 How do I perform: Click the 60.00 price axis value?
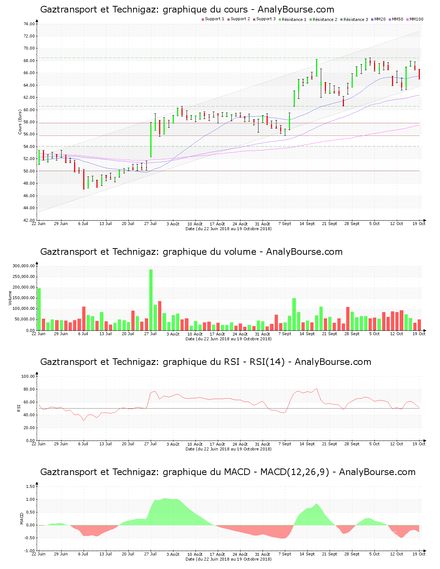(29, 110)
